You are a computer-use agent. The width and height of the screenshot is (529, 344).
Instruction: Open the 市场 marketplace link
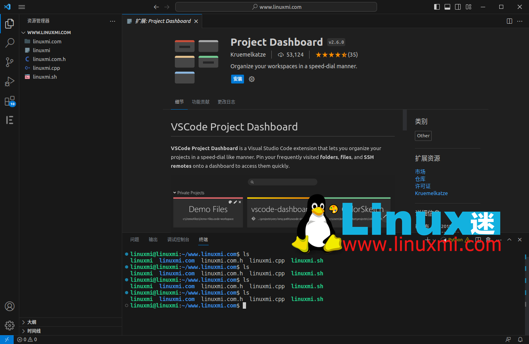click(x=420, y=172)
